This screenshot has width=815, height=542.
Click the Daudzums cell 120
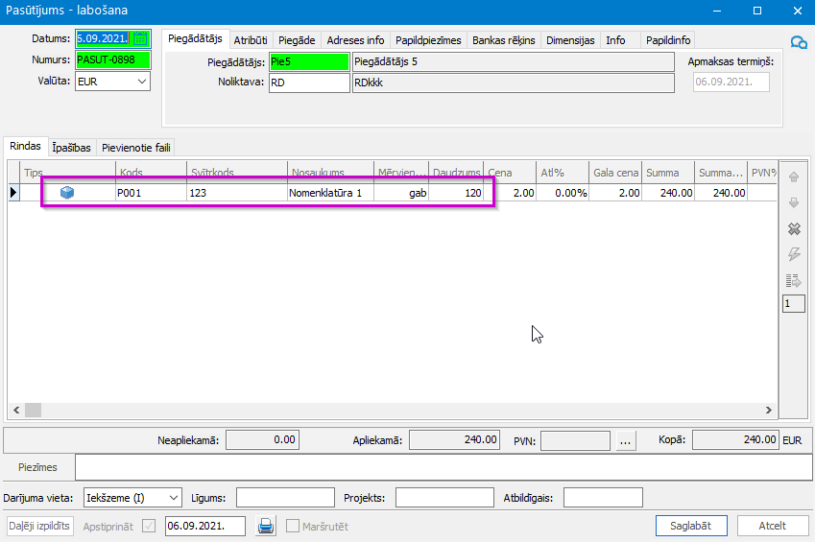[x=456, y=193]
